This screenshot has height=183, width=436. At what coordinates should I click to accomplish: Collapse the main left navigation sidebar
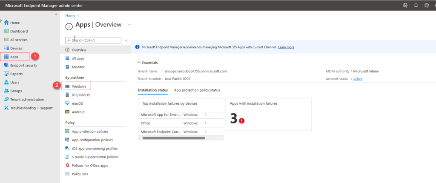click(56, 14)
